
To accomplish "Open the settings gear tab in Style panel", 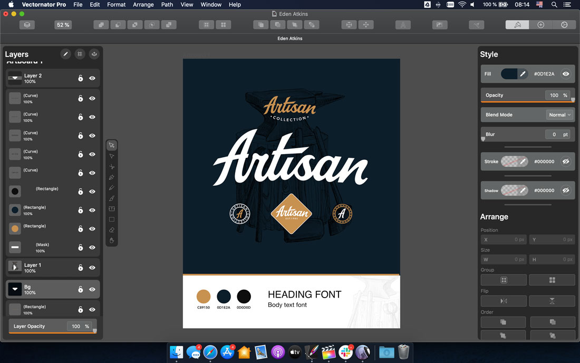I will [x=564, y=24].
